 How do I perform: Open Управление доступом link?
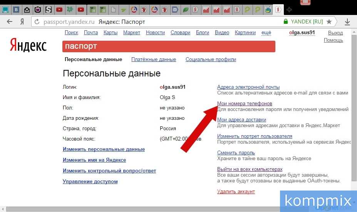pyautogui.click(x=90, y=182)
